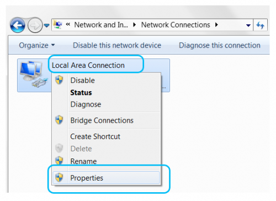Show hidden breadcrumb levels via double chevron
Viewport: 276px width, 201px height.
click(68, 24)
